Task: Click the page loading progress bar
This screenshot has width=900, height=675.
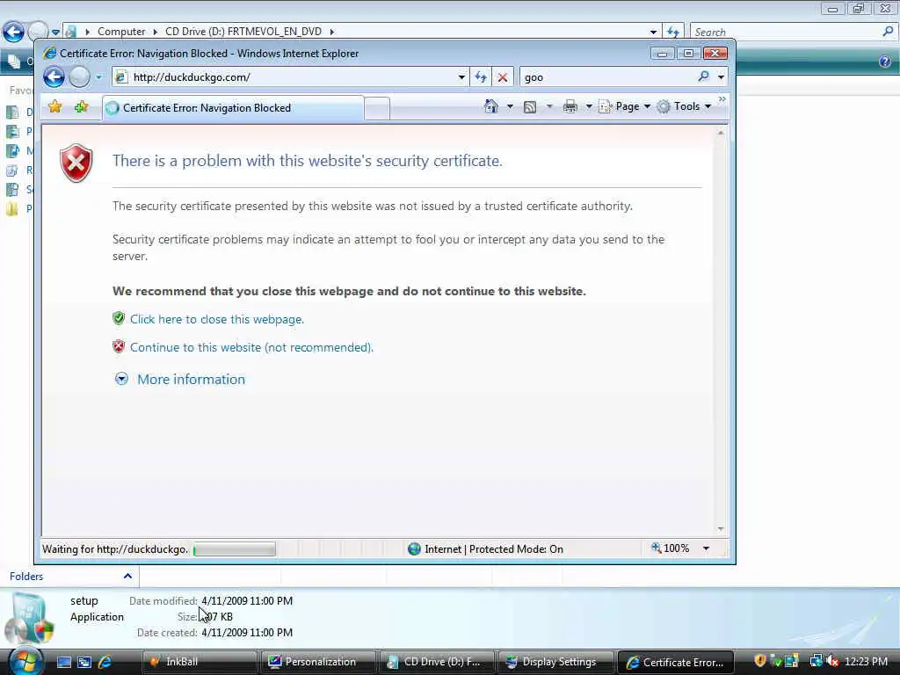Action: [234, 549]
